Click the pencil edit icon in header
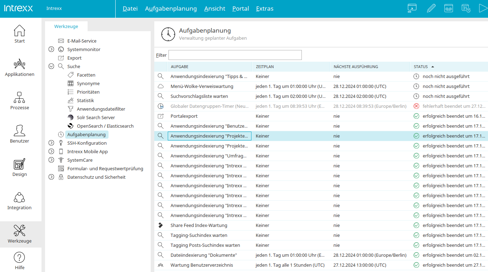This screenshot has width=488, height=272. 431,9
